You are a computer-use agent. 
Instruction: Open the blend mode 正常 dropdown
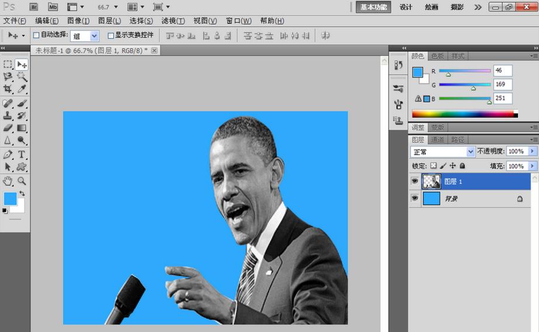click(443, 151)
